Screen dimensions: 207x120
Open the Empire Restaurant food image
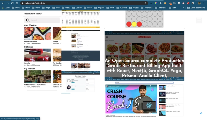coord(38,34)
